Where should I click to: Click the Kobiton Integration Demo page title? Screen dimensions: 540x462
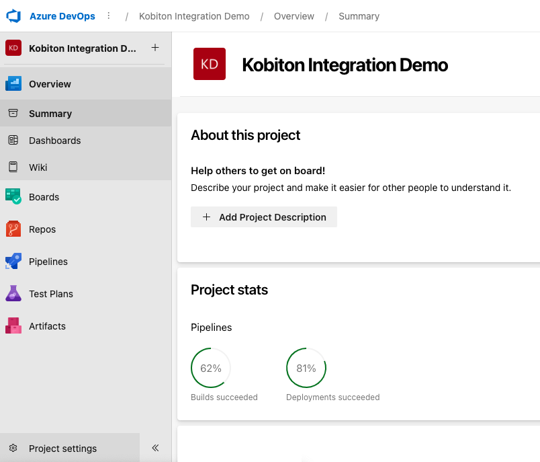(x=345, y=65)
